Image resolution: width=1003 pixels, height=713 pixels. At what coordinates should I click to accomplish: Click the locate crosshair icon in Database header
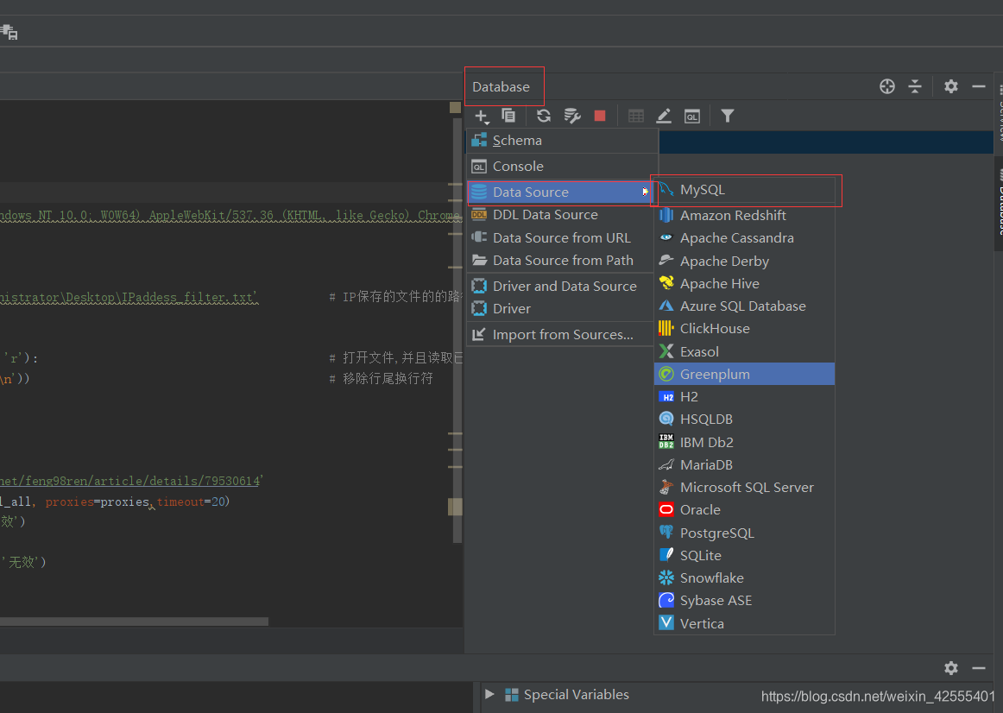click(887, 86)
